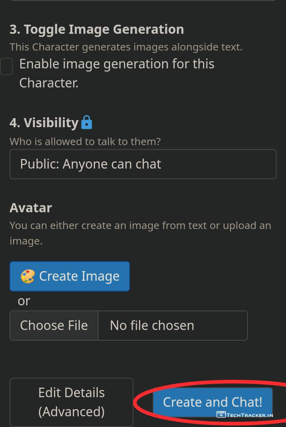Click the paint palette icon
This screenshot has width=286, height=427.
[27, 276]
